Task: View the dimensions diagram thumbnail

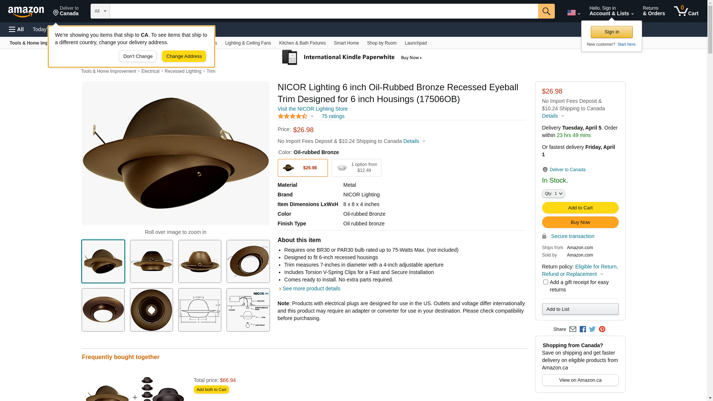Action: [200, 310]
